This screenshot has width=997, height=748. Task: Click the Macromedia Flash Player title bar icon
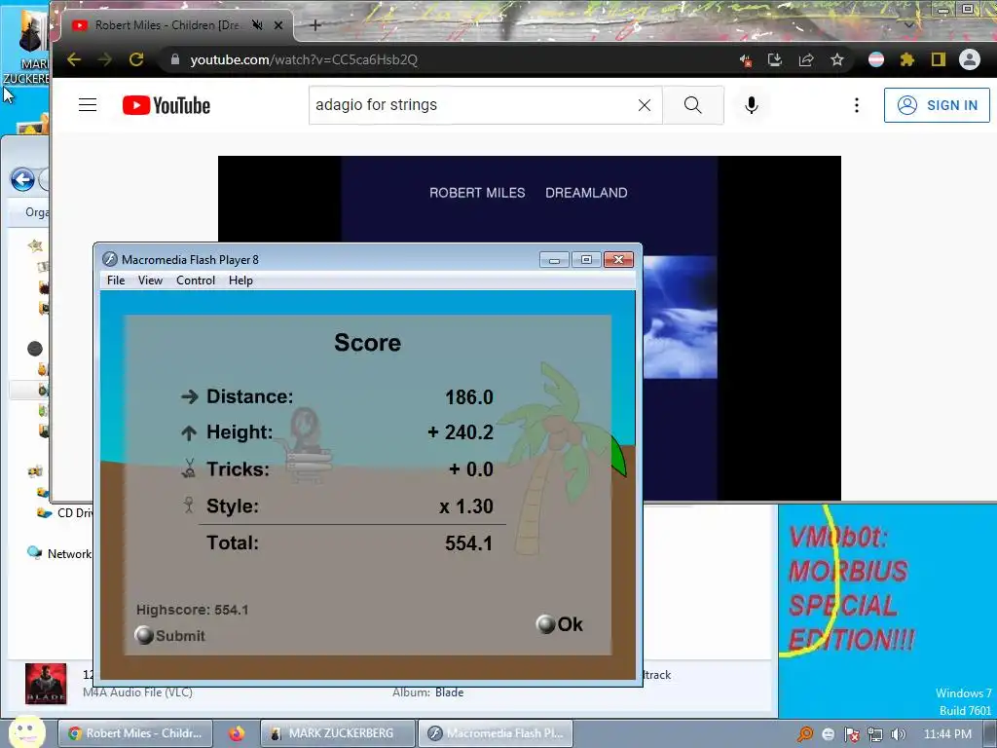(110, 259)
